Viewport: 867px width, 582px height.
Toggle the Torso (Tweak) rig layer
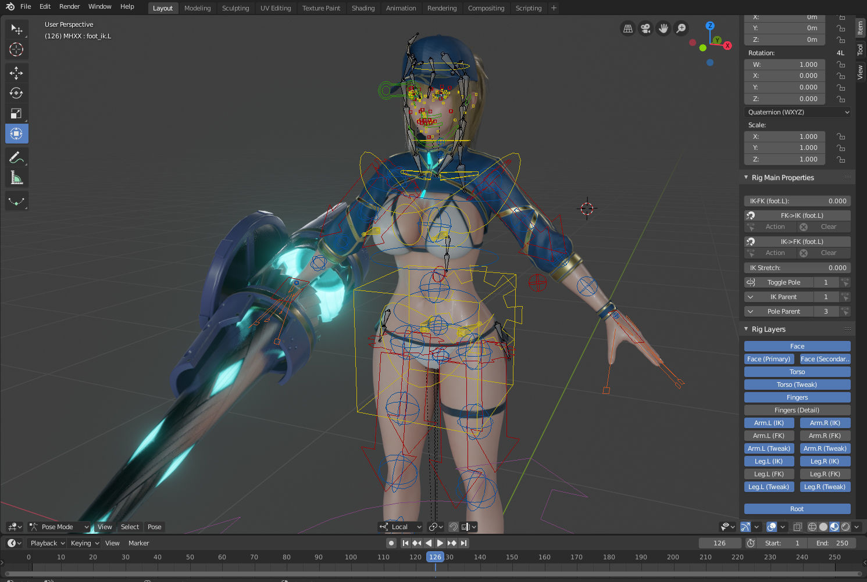(x=797, y=385)
